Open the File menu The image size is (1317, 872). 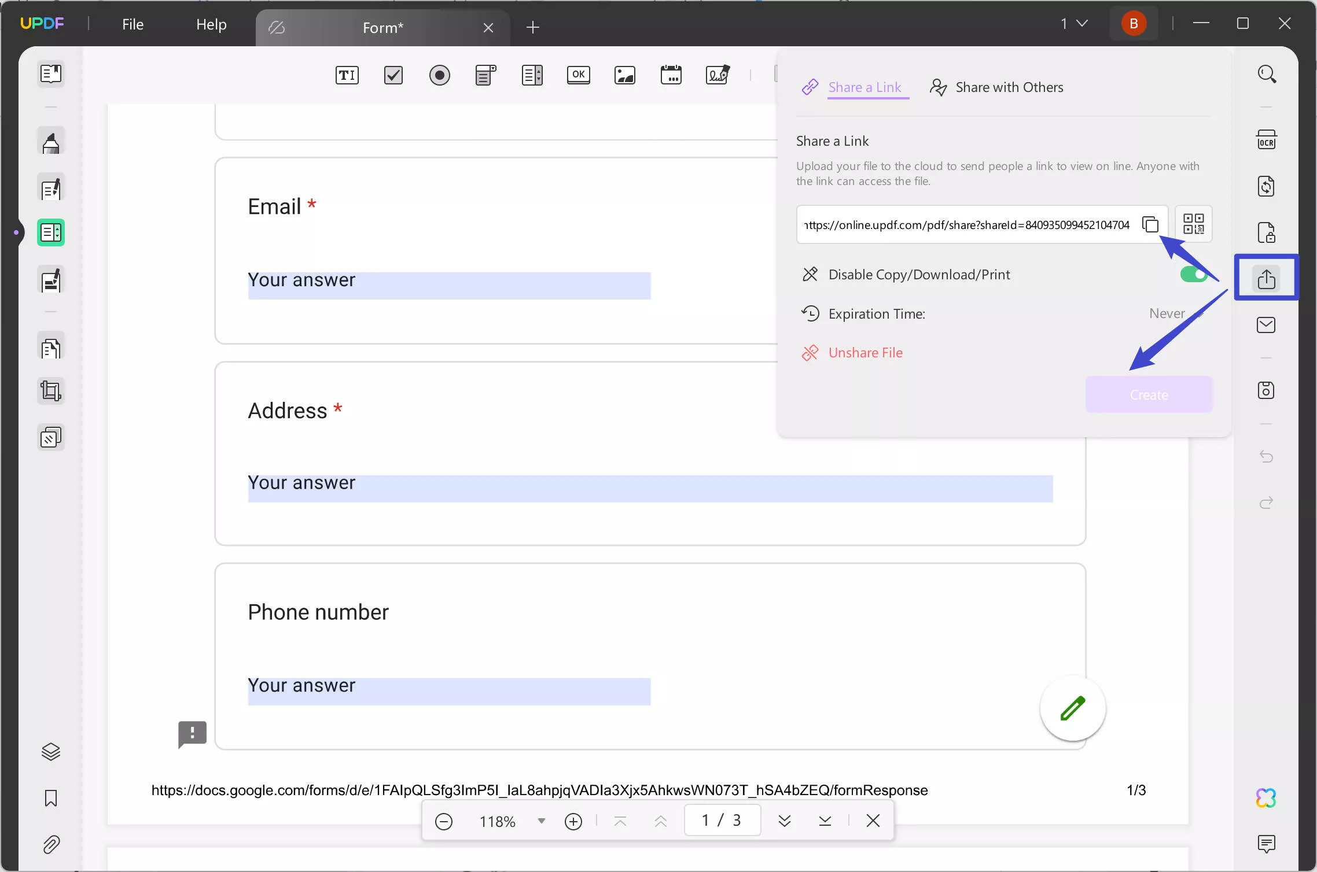133,24
